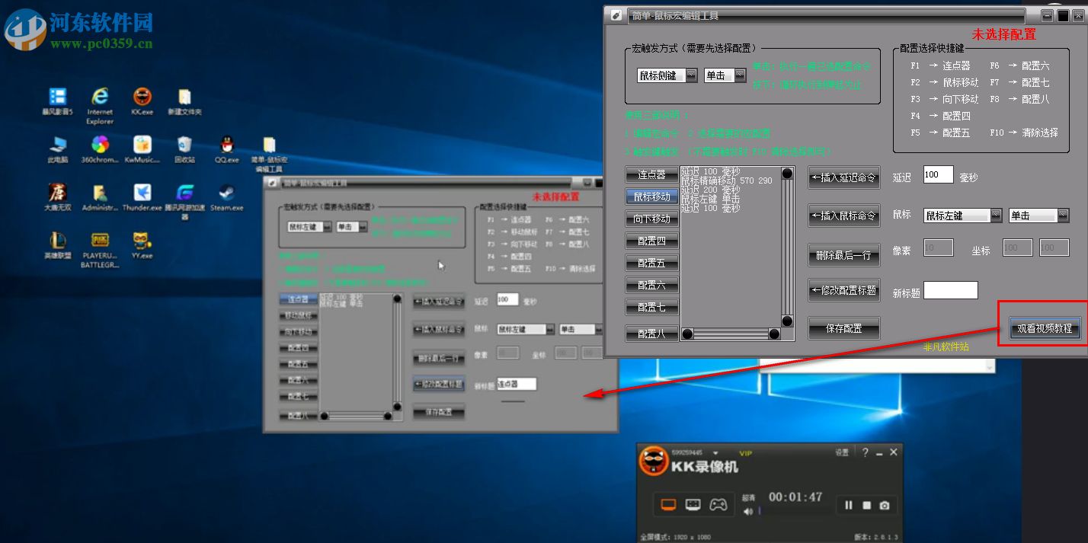The image size is (1088, 543).
Task: Open the 回收站 recycle bin
Action: pos(184,149)
